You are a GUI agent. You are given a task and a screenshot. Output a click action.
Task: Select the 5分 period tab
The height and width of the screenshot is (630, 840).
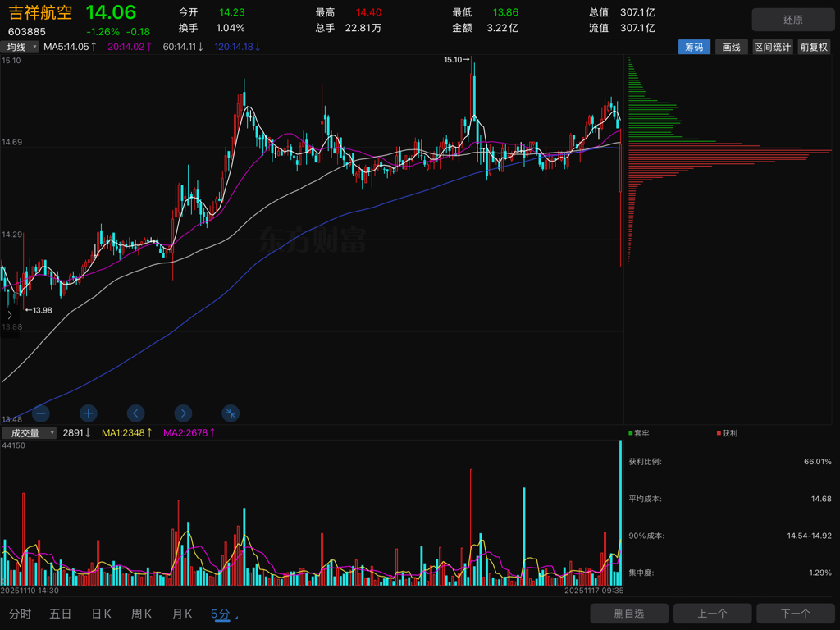pyautogui.click(x=220, y=614)
